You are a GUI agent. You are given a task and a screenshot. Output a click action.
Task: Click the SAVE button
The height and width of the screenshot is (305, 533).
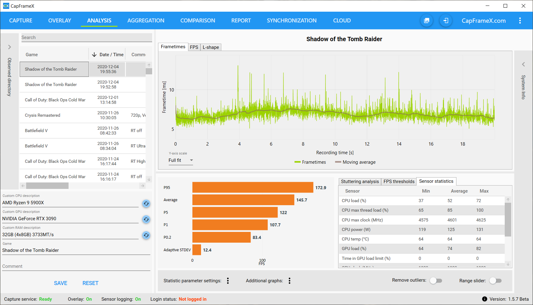tap(61, 283)
